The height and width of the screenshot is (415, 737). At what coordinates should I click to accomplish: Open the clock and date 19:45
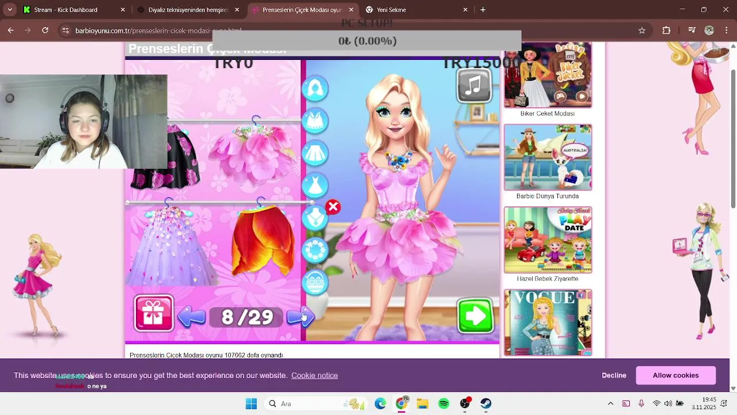(704, 403)
